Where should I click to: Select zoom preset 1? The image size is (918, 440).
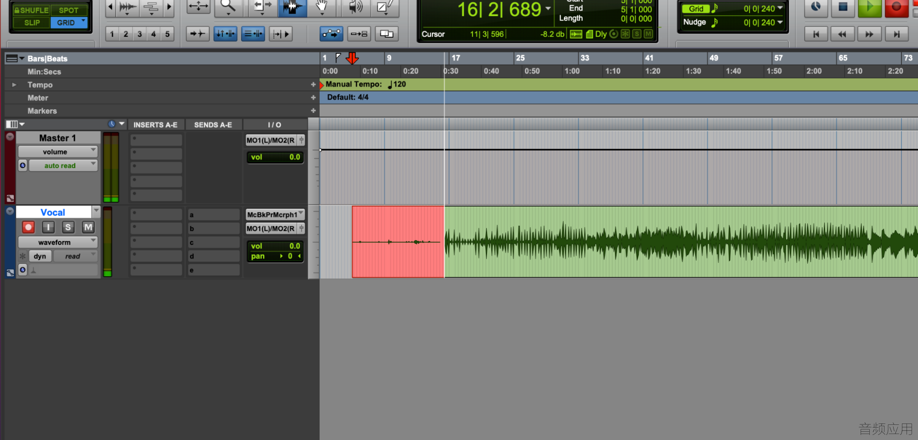tap(112, 34)
